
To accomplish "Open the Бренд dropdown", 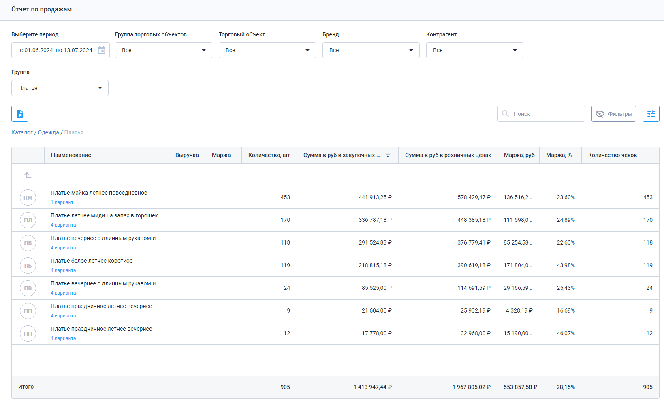I will [x=371, y=50].
